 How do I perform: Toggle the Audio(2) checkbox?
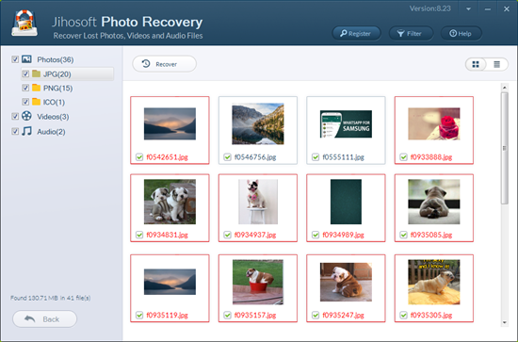[15, 131]
